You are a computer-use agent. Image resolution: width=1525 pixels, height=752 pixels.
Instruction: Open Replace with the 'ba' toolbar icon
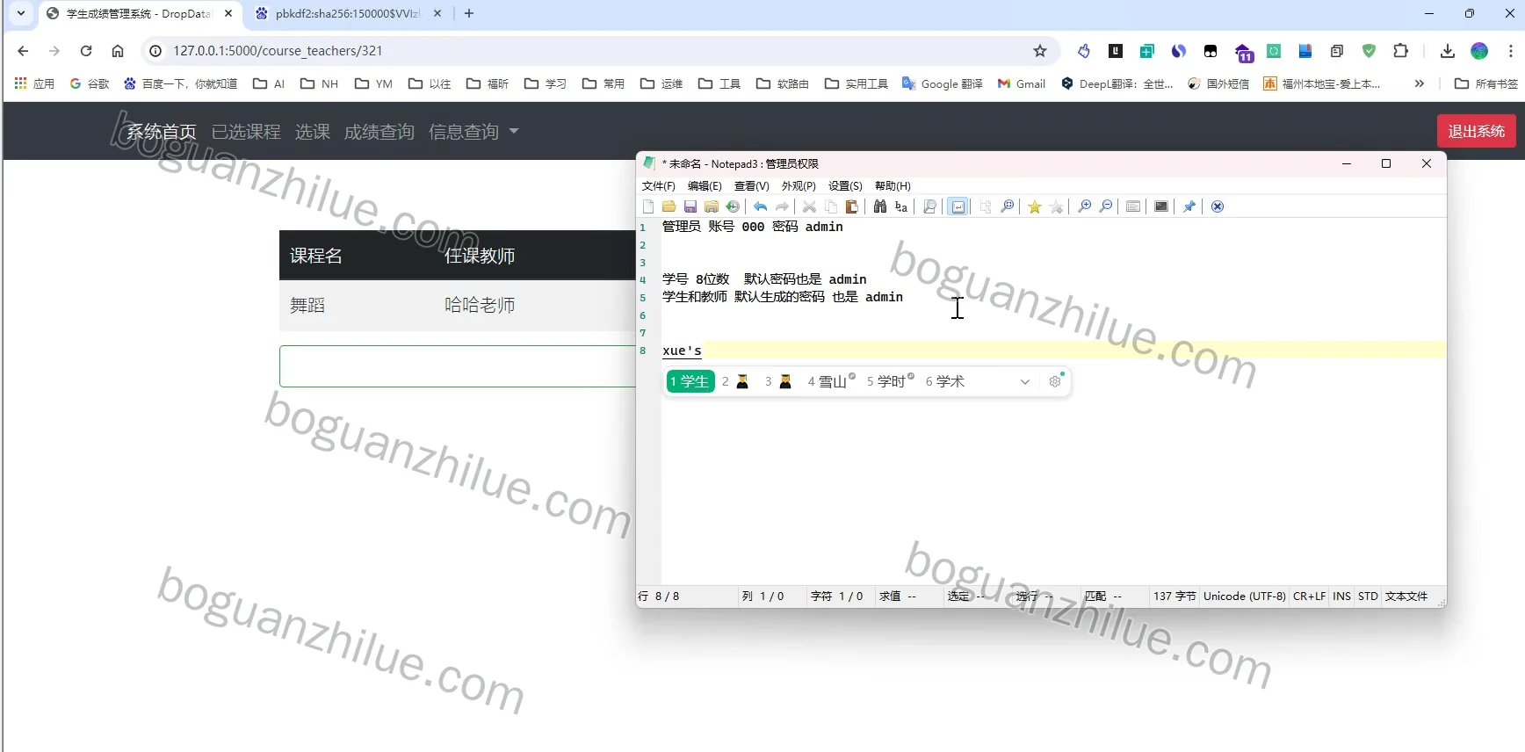pyautogui.click(x=901, y=206)
